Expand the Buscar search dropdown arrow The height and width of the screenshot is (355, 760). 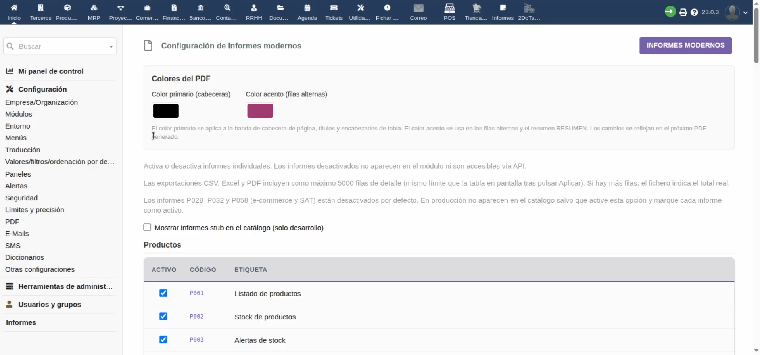point(111,46)
